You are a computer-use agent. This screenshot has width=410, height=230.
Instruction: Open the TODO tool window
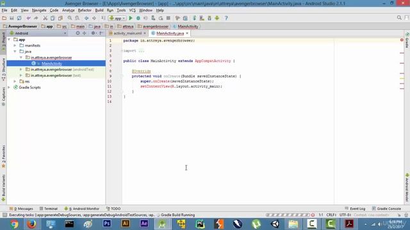click(x=113, y=209)
